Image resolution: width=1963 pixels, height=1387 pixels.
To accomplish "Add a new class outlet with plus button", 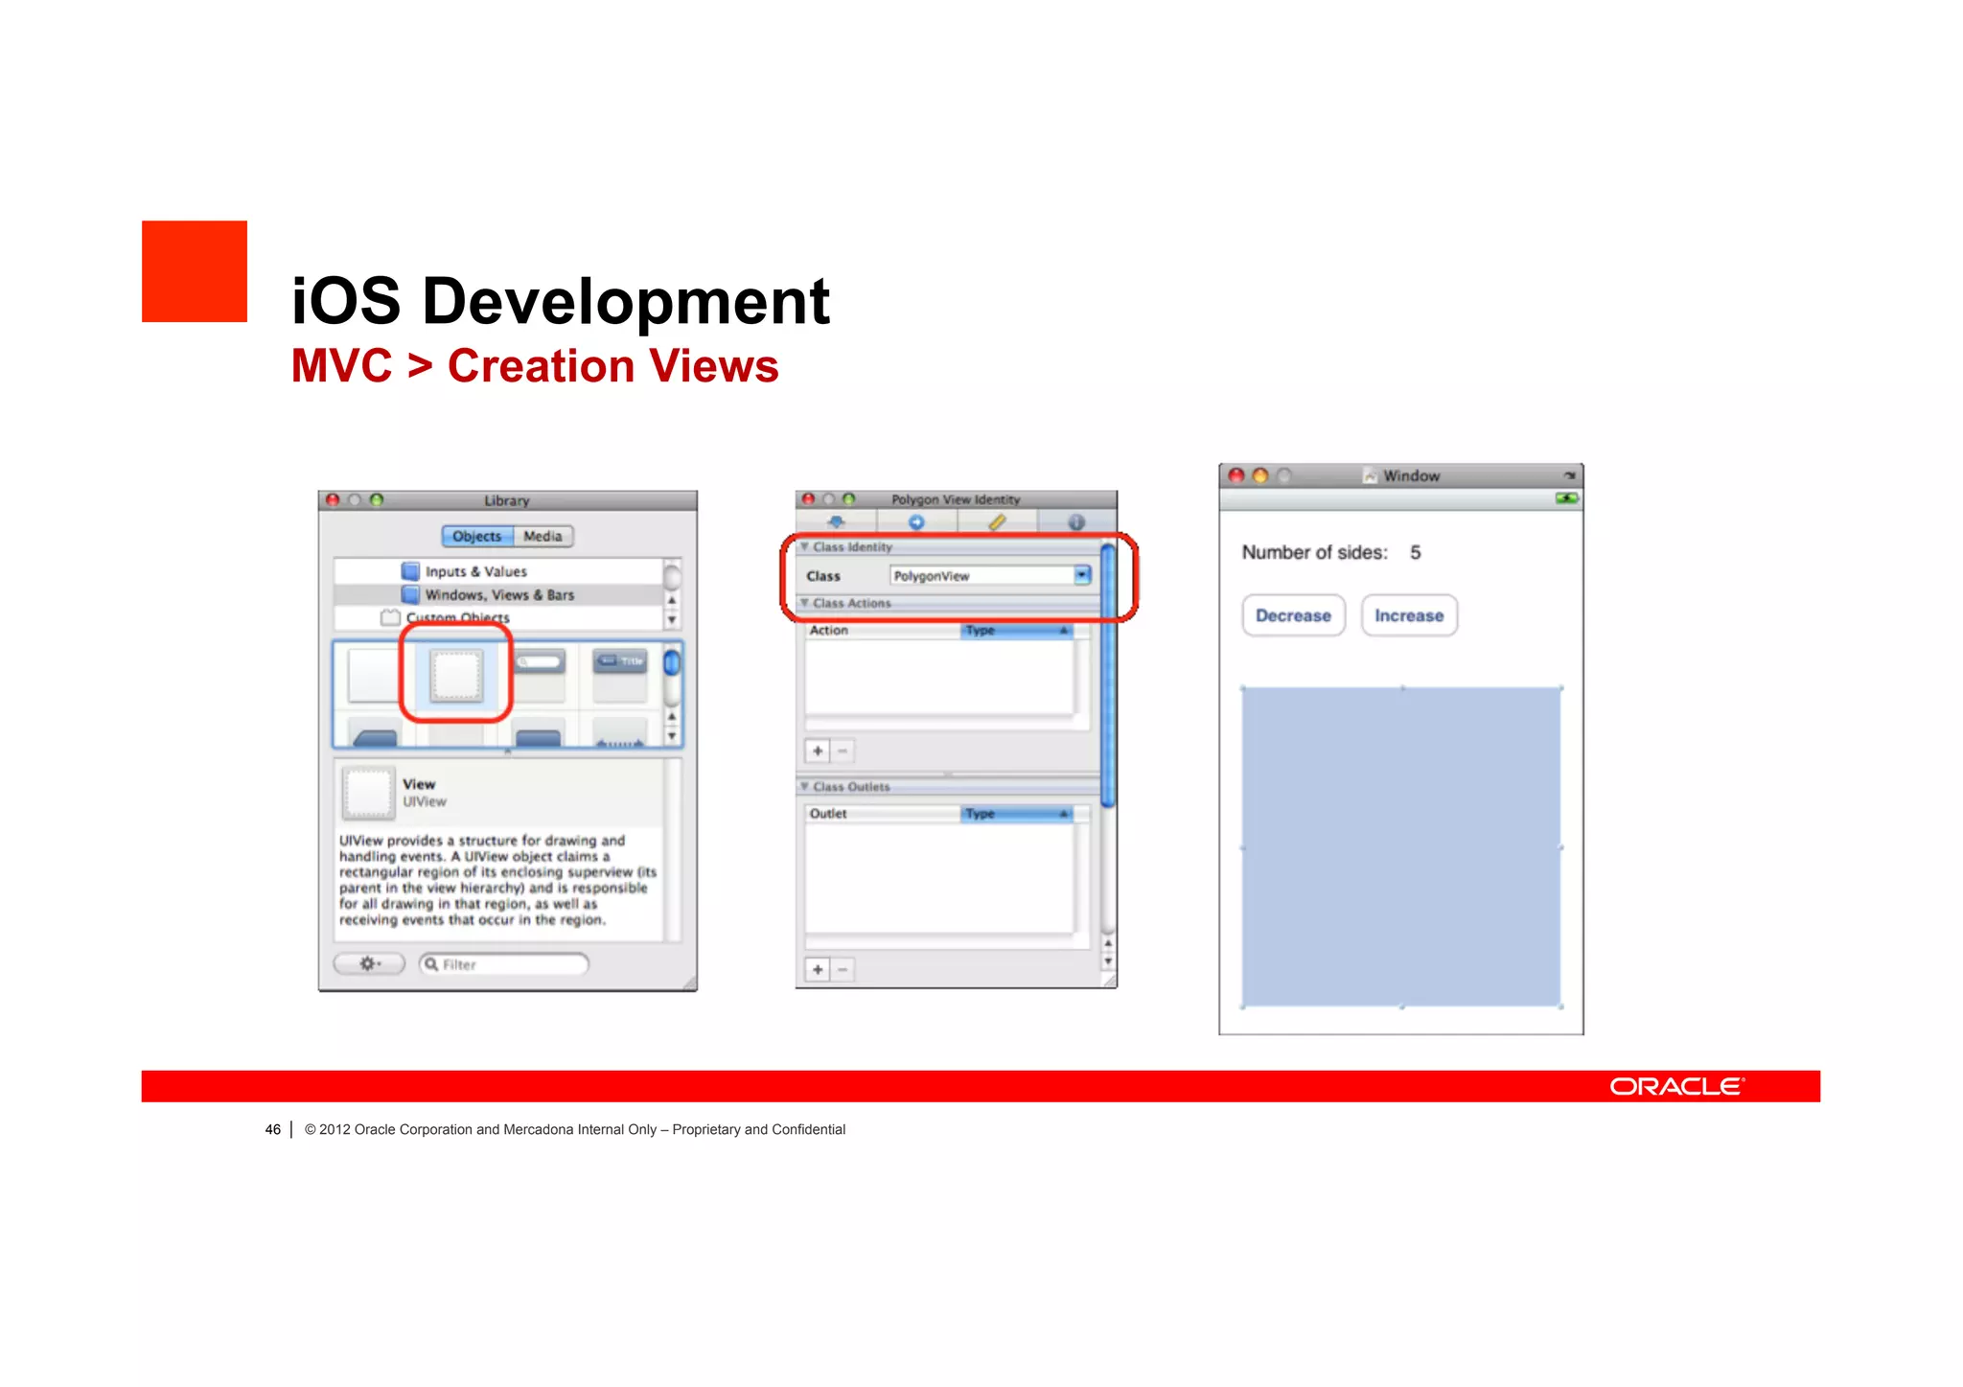I will click(x=818, y=969).
